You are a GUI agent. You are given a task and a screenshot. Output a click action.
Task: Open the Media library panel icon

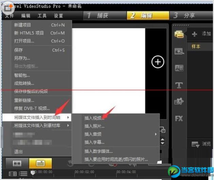click(179, 34)
